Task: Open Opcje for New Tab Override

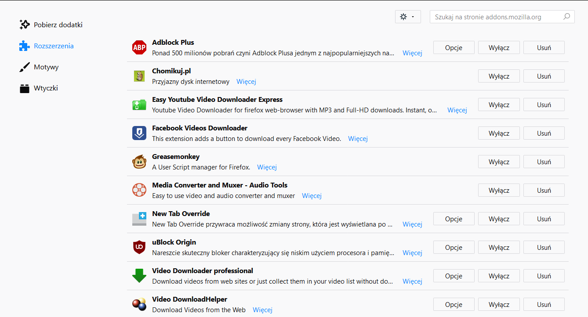Action: [x=454, y=219]
